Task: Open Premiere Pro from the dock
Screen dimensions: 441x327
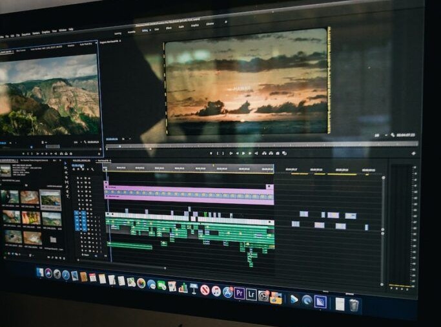Action: [x=240, y=293]
